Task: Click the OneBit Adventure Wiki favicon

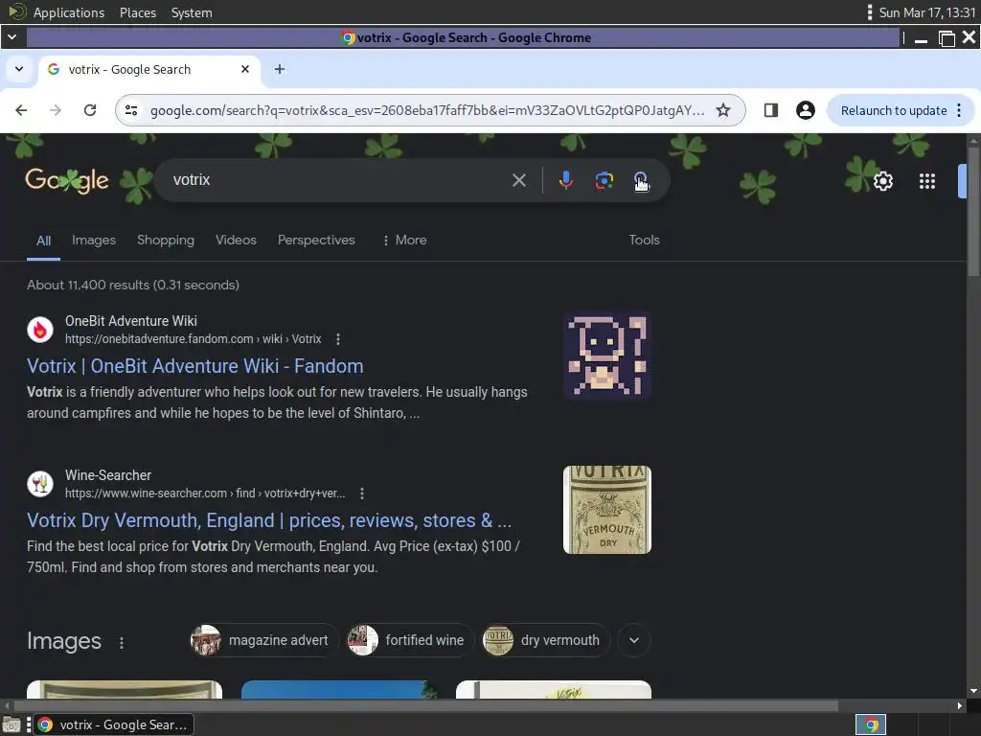Action: [40, 330]
